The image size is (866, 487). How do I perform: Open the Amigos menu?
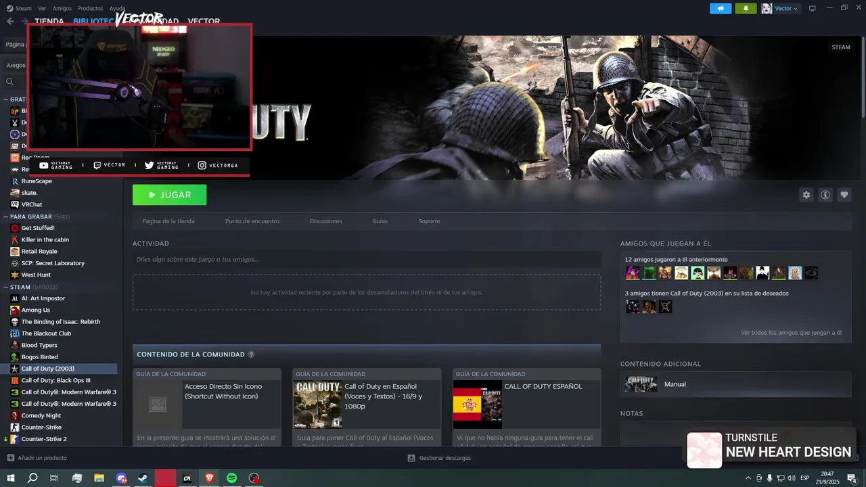click(62, 8)
